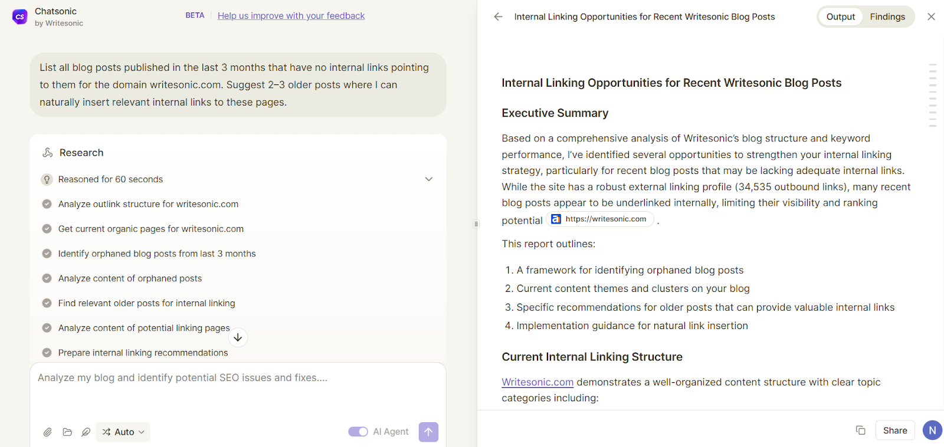Viewport: 944px width, 447px height.
Task: Click checkmark next to Get current organic pages
Action: [47, 229]
